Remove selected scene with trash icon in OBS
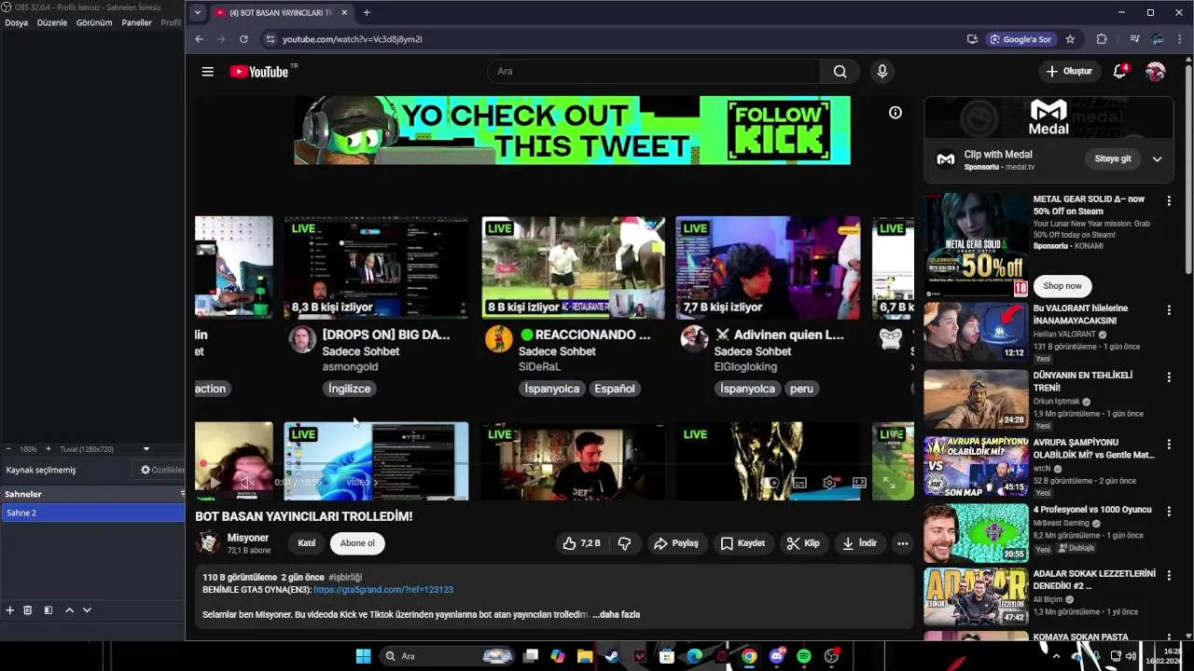The image size is (1194, 671). 28,610
